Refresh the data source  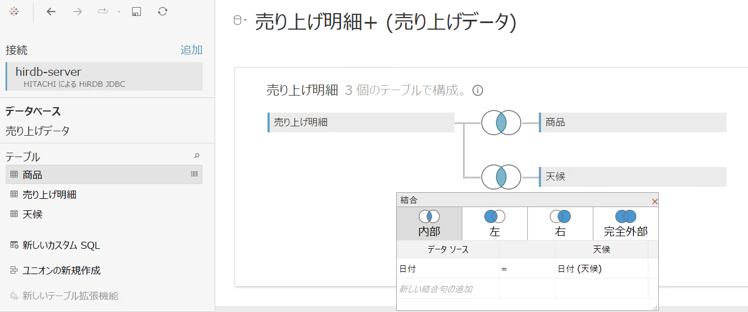pyautogui.click(x=162, y=12)
